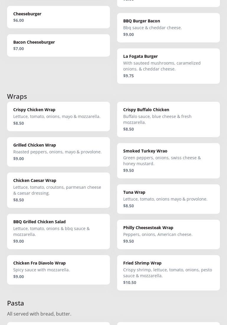Select the Crispy Chicken Wrap

coord(58,116)
